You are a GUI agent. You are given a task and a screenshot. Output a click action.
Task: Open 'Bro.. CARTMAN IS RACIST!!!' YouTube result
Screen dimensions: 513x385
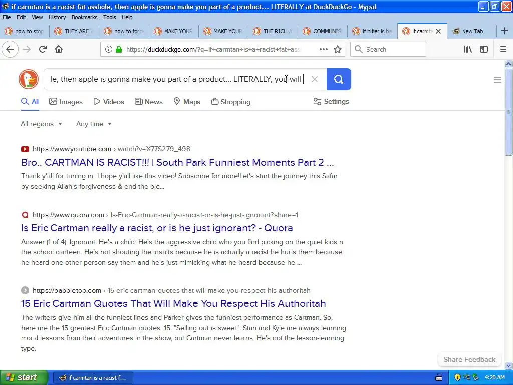pyautogui.click(x=177, y=163)
